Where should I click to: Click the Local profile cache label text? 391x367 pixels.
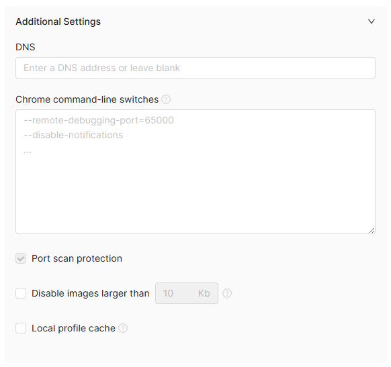(73, 328)
